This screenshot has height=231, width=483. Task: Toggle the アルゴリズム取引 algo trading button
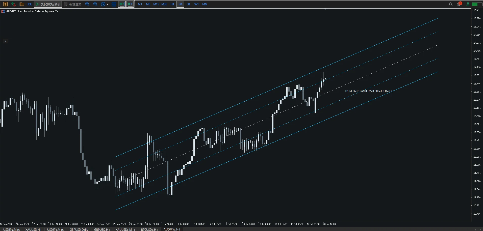pyautogui.click(x=48, y=4)
